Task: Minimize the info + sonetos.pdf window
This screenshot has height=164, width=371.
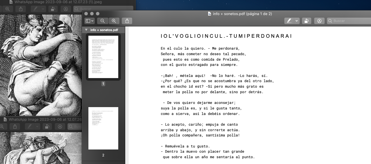Action: 92,14
